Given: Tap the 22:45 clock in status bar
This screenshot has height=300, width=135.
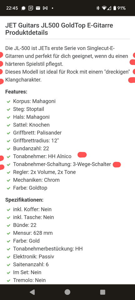Looking at the screenshot, I should (x=12, y=8).
